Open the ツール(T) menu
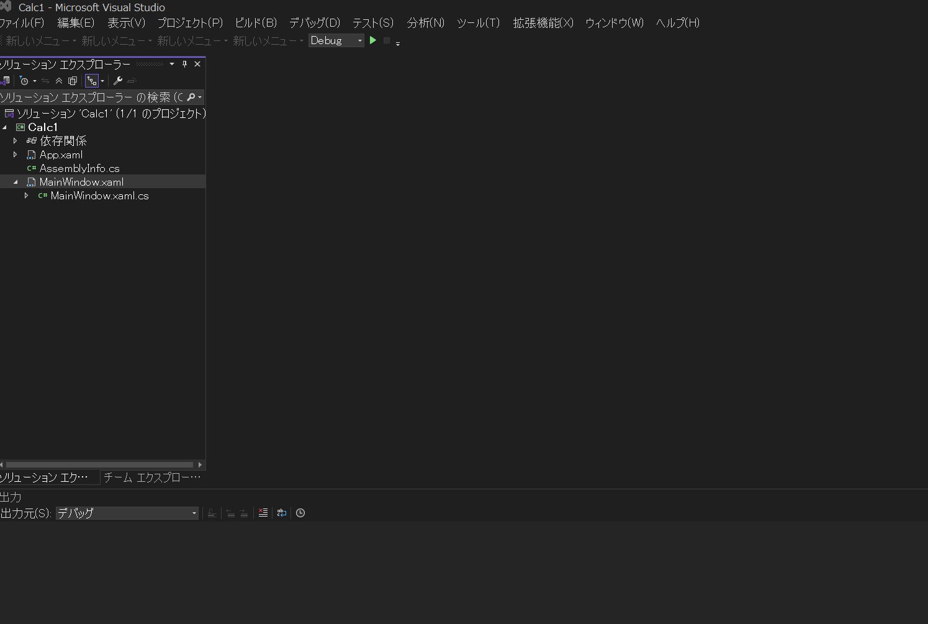The image size is (928, 624). pos(478,23)
